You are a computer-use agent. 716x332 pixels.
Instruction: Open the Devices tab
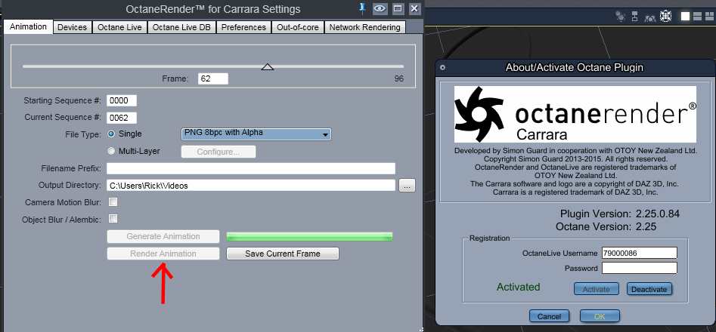[x=72, y=27]
